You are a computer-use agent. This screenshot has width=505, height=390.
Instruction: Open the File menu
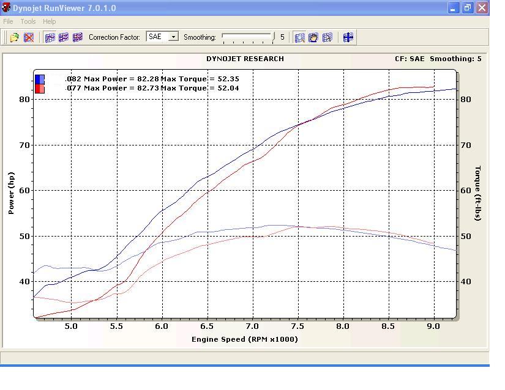pyautogui.click(x=8, y=21)
